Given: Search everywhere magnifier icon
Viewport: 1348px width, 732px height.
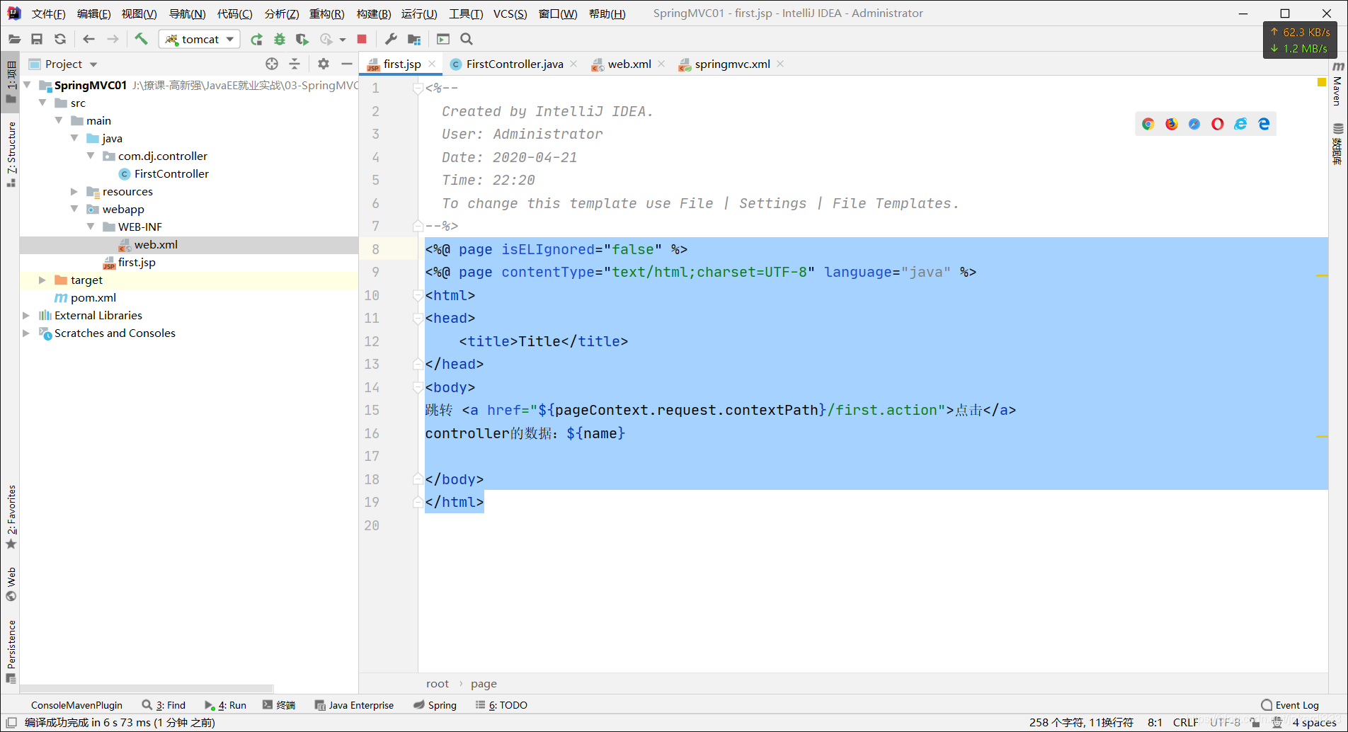Looking at the screenshot, I should click(x=467, y=40).
